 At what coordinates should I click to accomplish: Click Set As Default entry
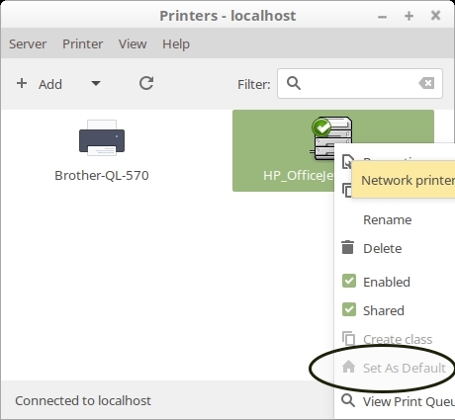tap(405, 368)
